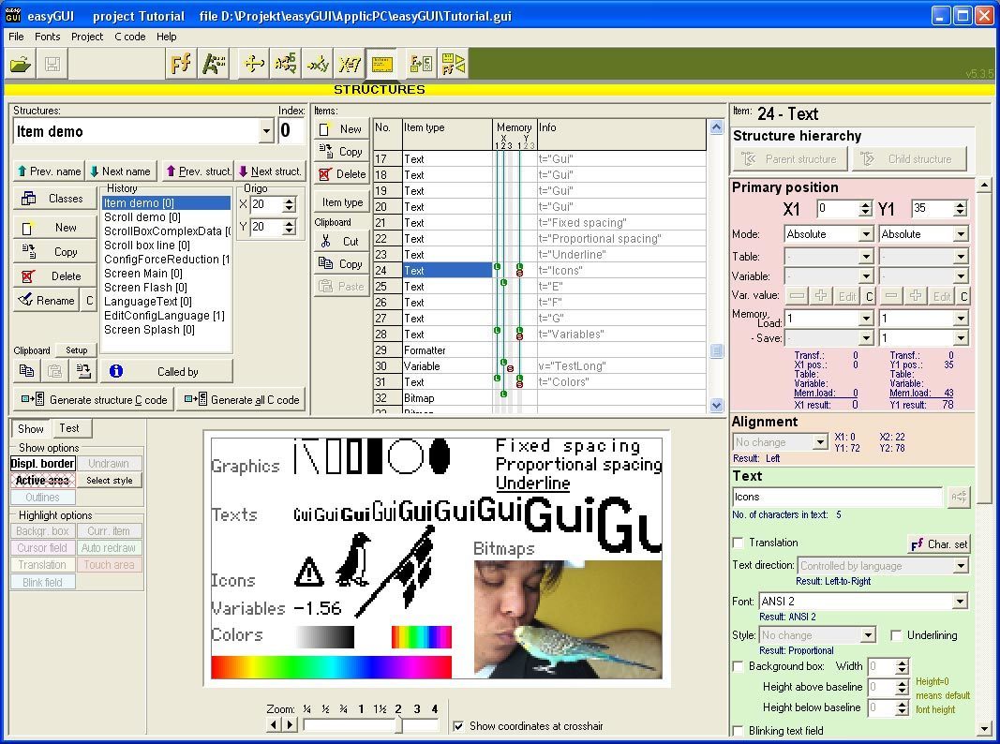Increase the Origo X value

coord(290,201)
